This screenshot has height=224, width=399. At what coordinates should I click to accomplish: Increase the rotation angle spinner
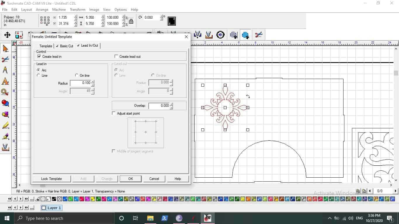pyautogui.click(x=162, y=16)
